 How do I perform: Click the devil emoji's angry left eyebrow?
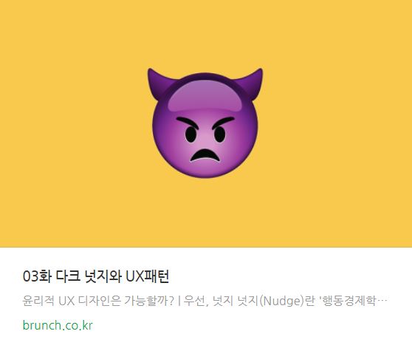(x=187, y=123)
